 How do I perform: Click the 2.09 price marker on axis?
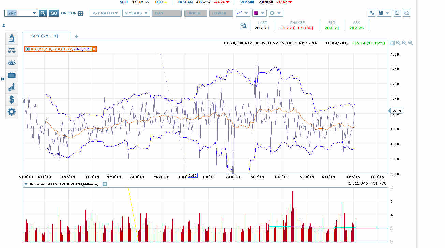[396, 111]
